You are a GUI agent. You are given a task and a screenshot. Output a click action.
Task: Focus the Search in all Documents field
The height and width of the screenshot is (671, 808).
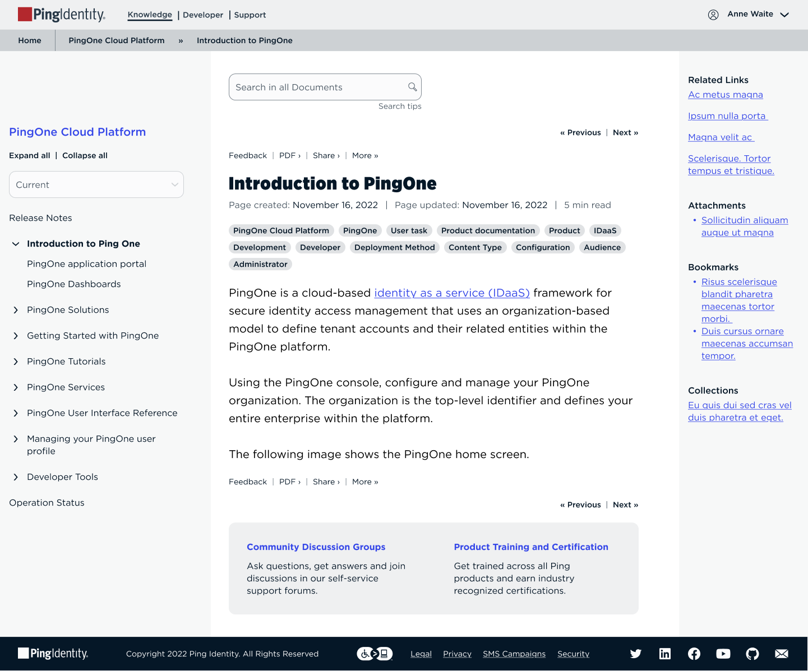(x=317, y=87)
